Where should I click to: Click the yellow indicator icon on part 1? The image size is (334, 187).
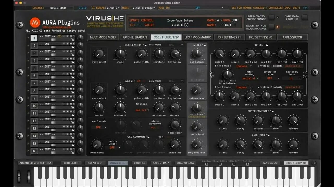coord(59,36)
